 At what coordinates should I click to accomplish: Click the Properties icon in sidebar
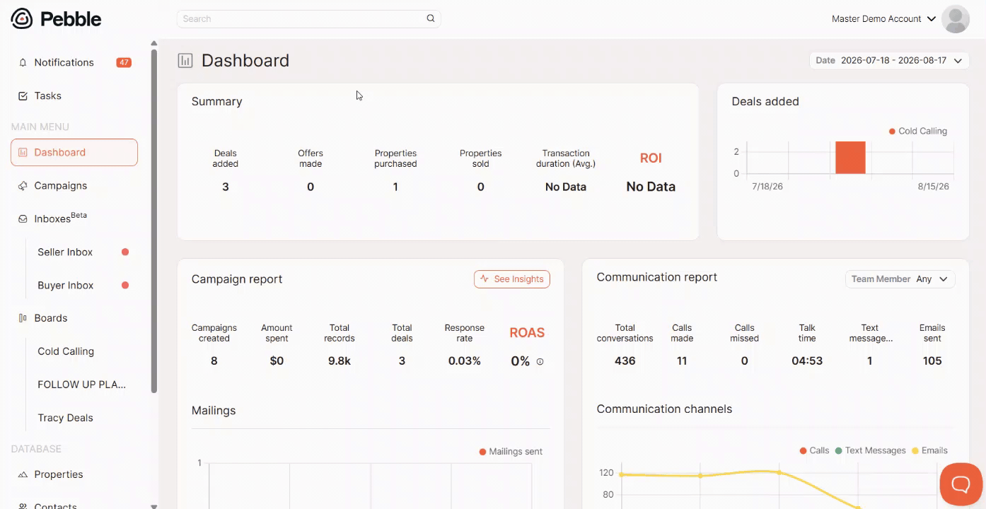23,474
